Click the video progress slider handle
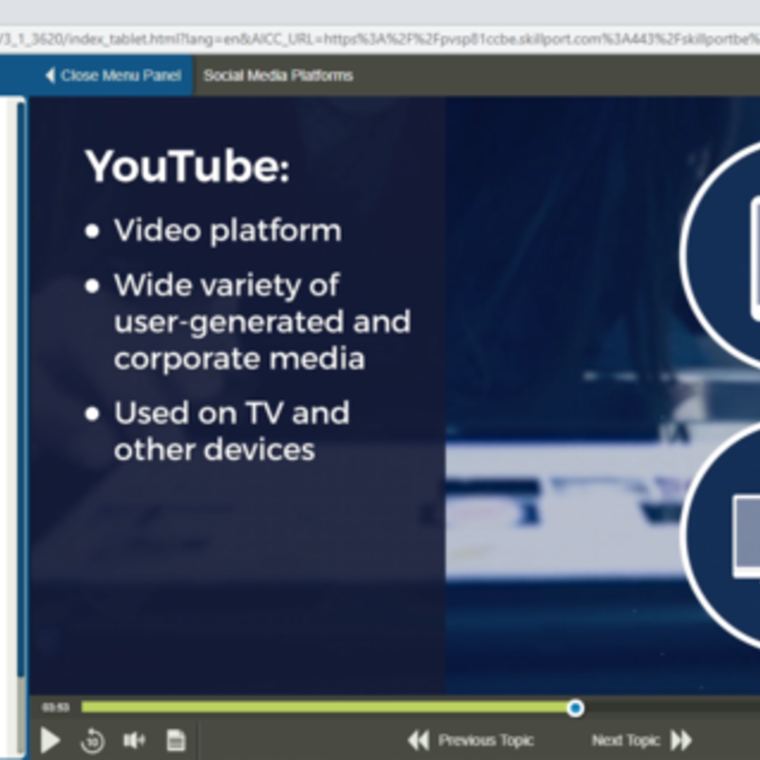Screen dimensions: 760x760 [576, 708]
